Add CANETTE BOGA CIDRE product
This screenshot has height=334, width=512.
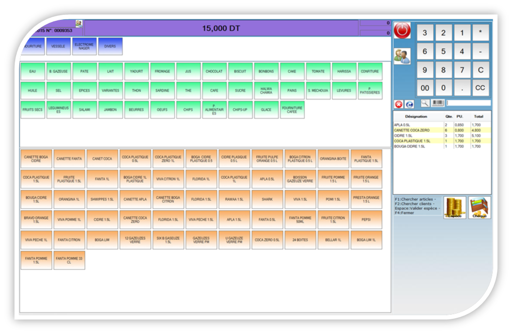36,159
